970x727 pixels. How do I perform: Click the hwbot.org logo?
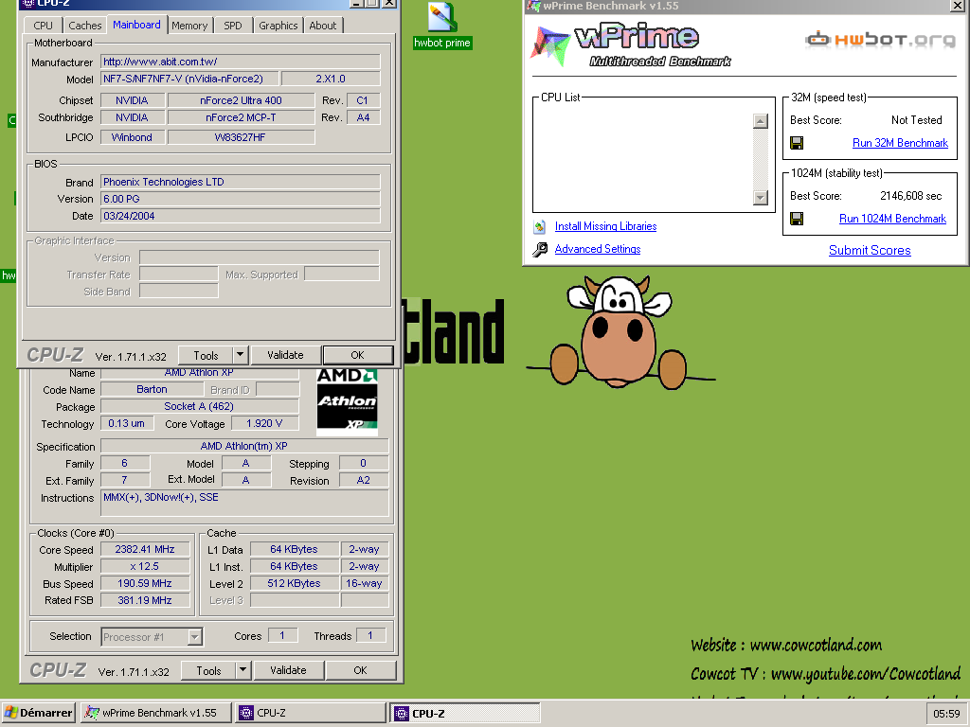point(880,40)
